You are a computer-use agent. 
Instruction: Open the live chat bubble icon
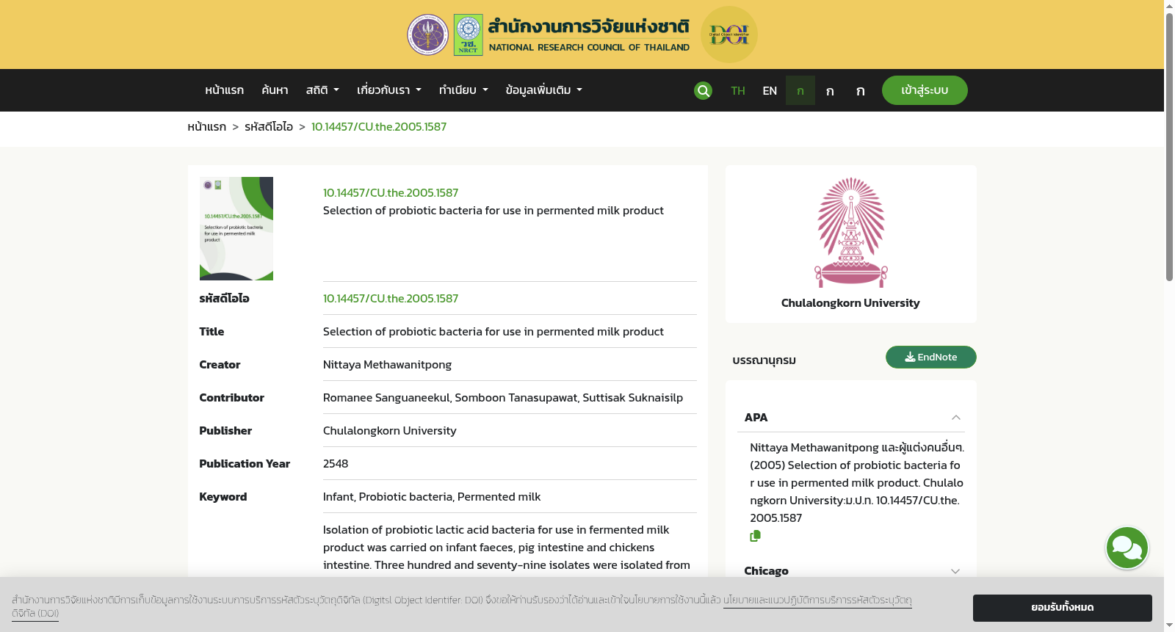(1127, 548)
